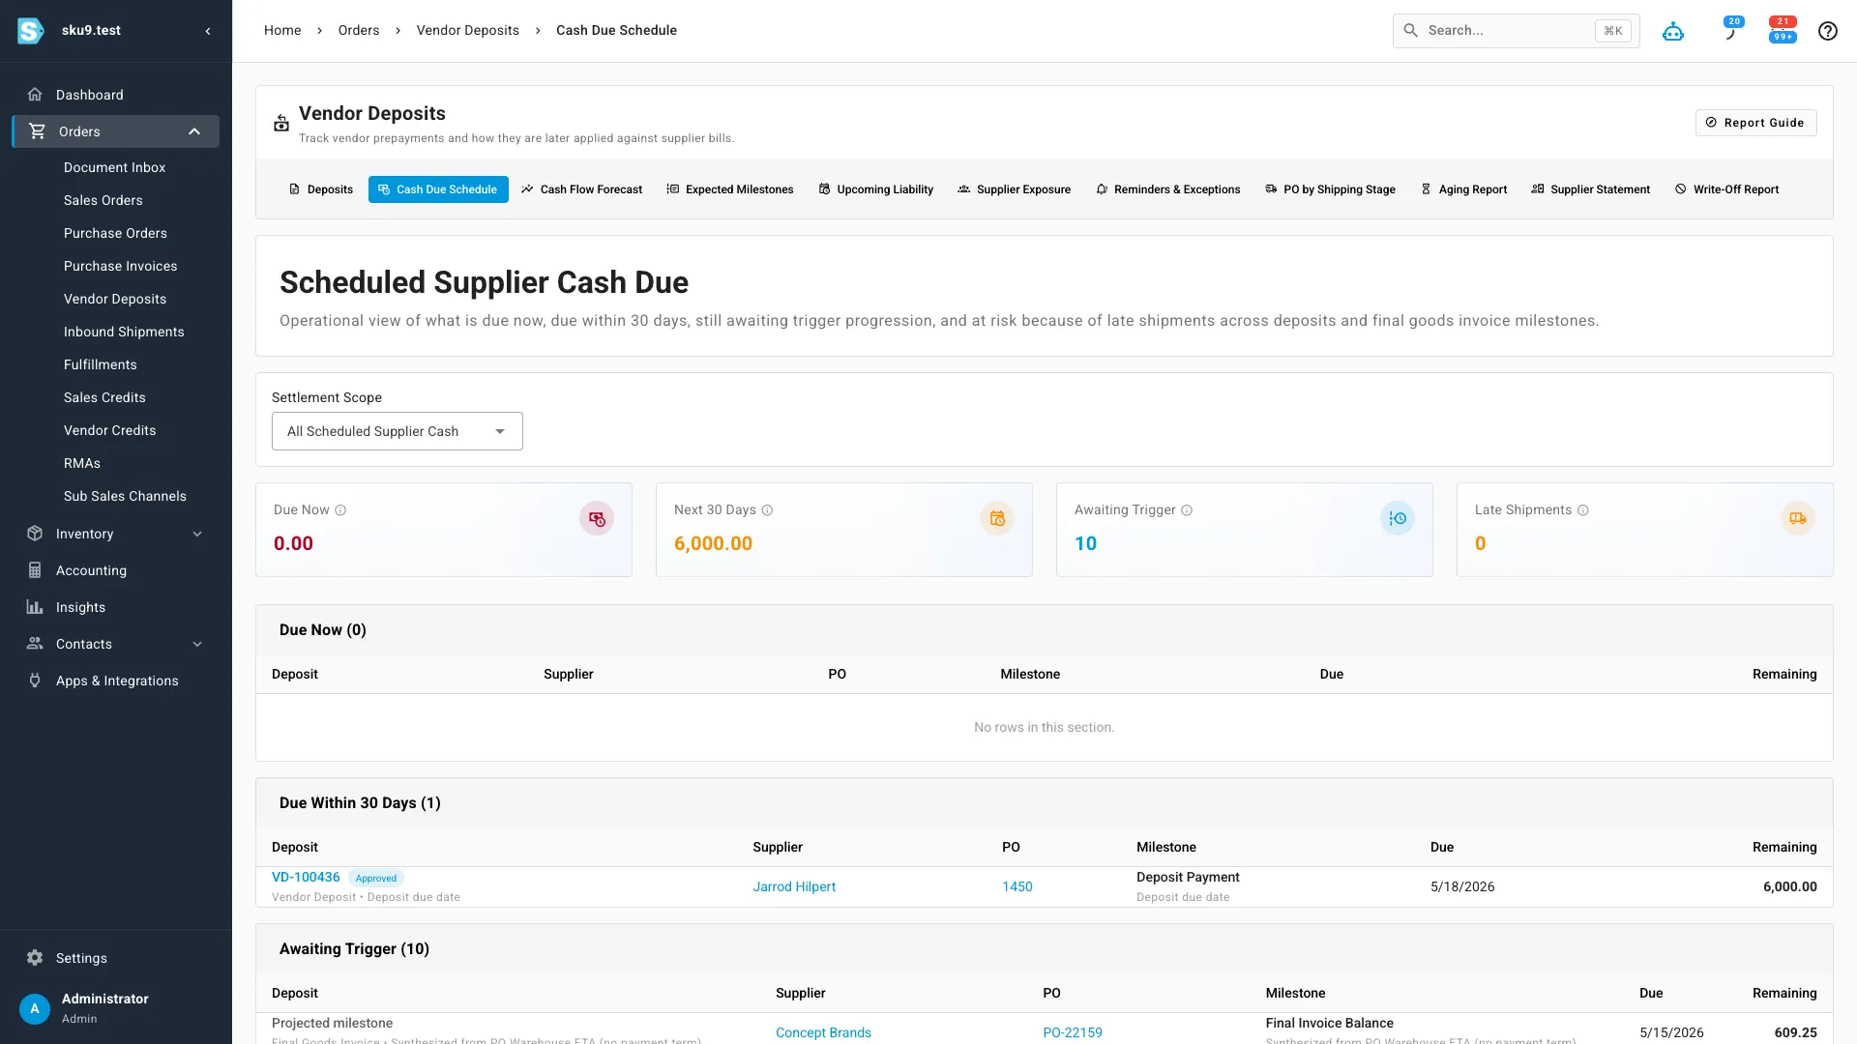Screen dimensions: 1857x1044
Task: Open the Expected Milestones tab
Action: click(730, 189)
